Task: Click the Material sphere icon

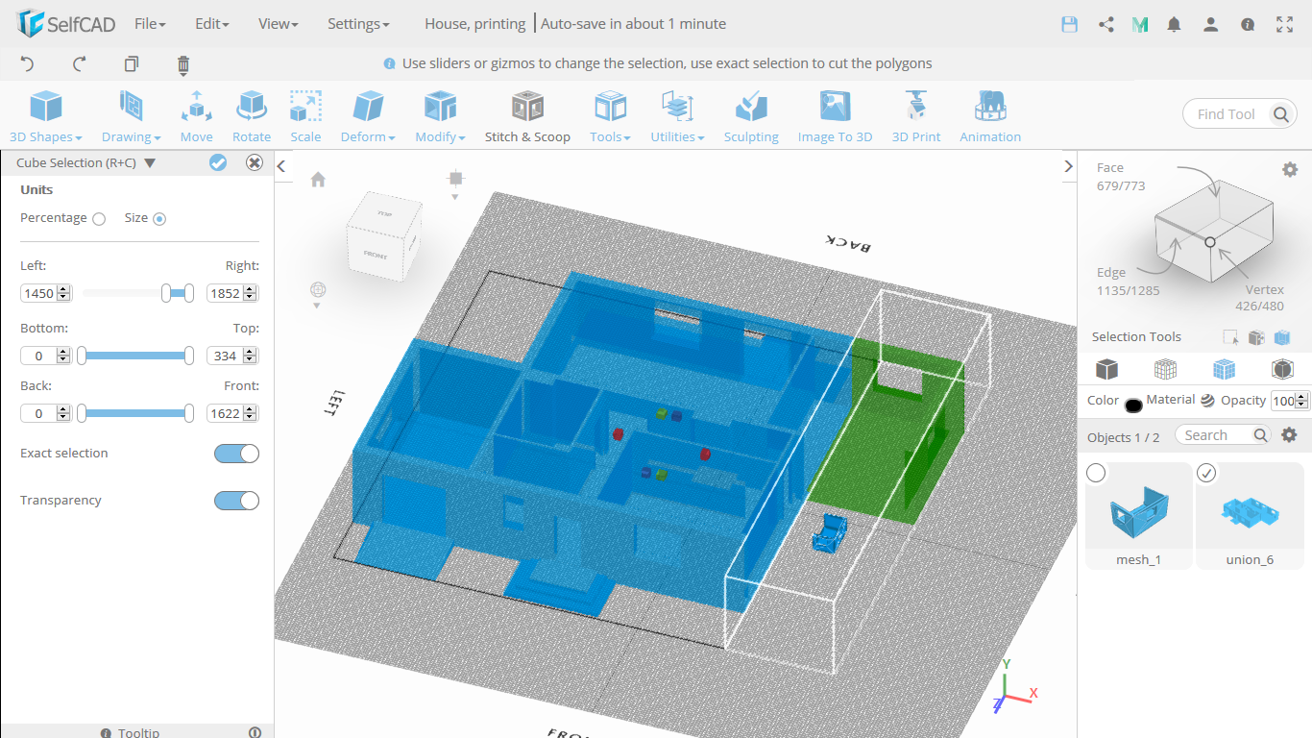Action: 1207,402
